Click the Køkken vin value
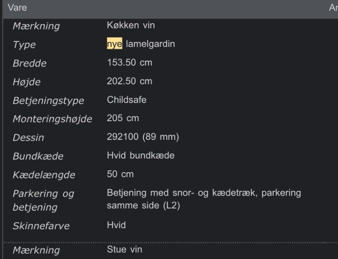338x259 pixels. (131, 26)
